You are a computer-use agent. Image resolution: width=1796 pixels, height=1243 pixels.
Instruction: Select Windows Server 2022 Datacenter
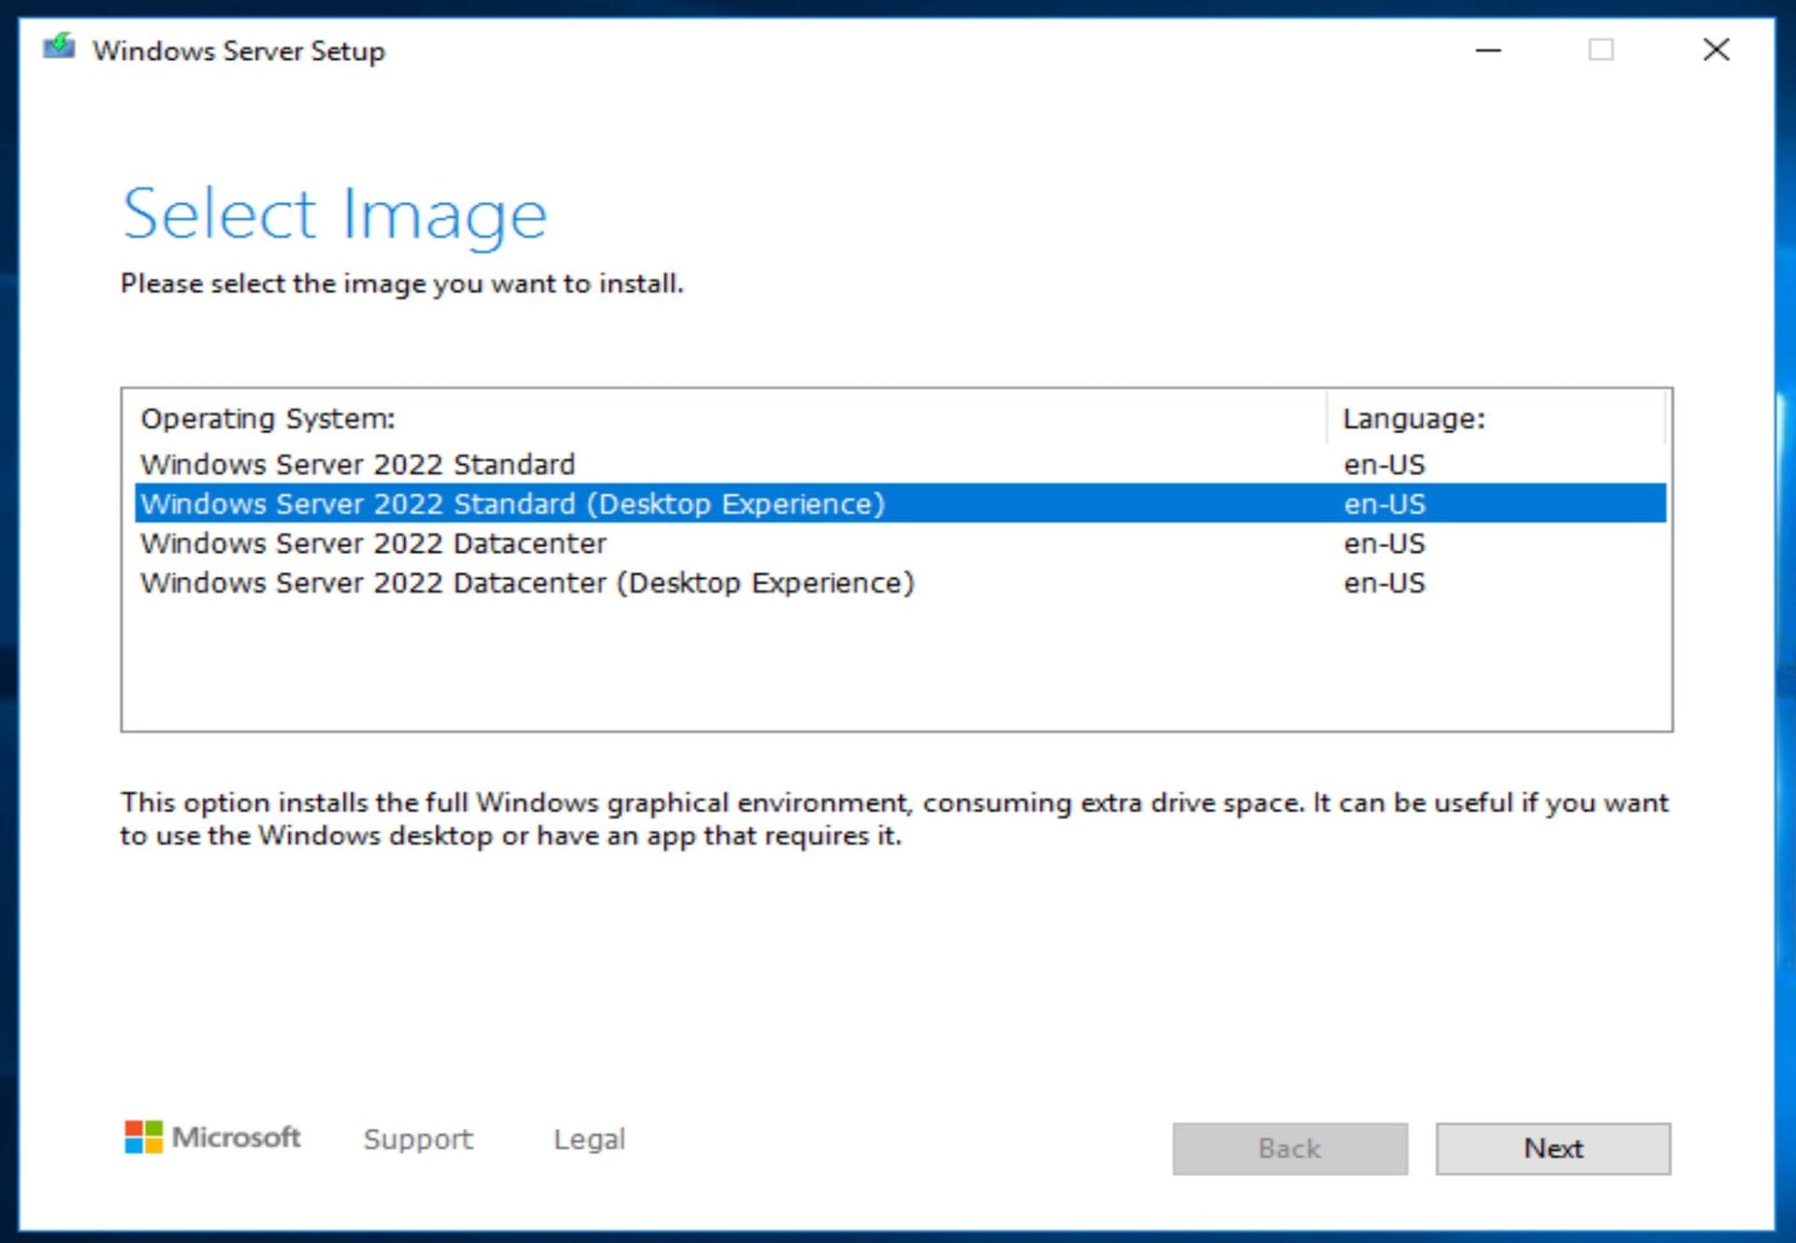click(372, 542)
